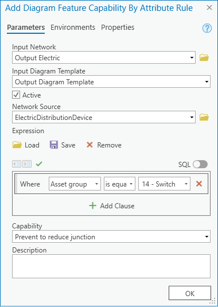This screenshot has height=307, width=218.
Task: Click into the Description text box
Action: pyautogui.click(x=111, y=266)
